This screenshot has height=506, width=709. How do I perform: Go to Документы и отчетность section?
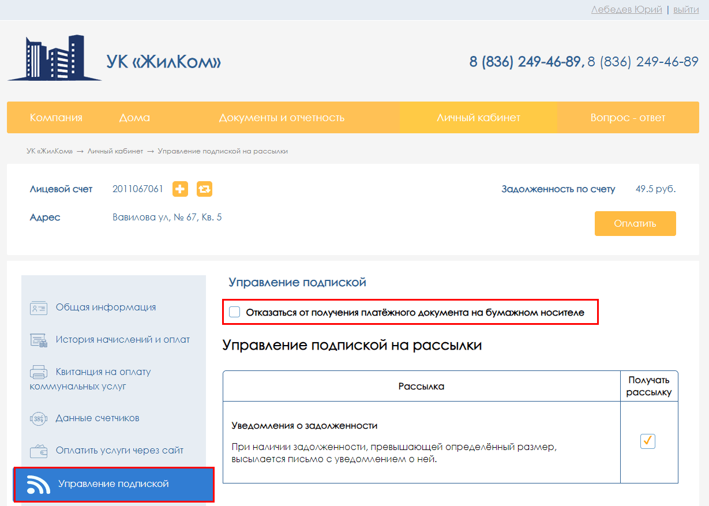coord(282,118)
